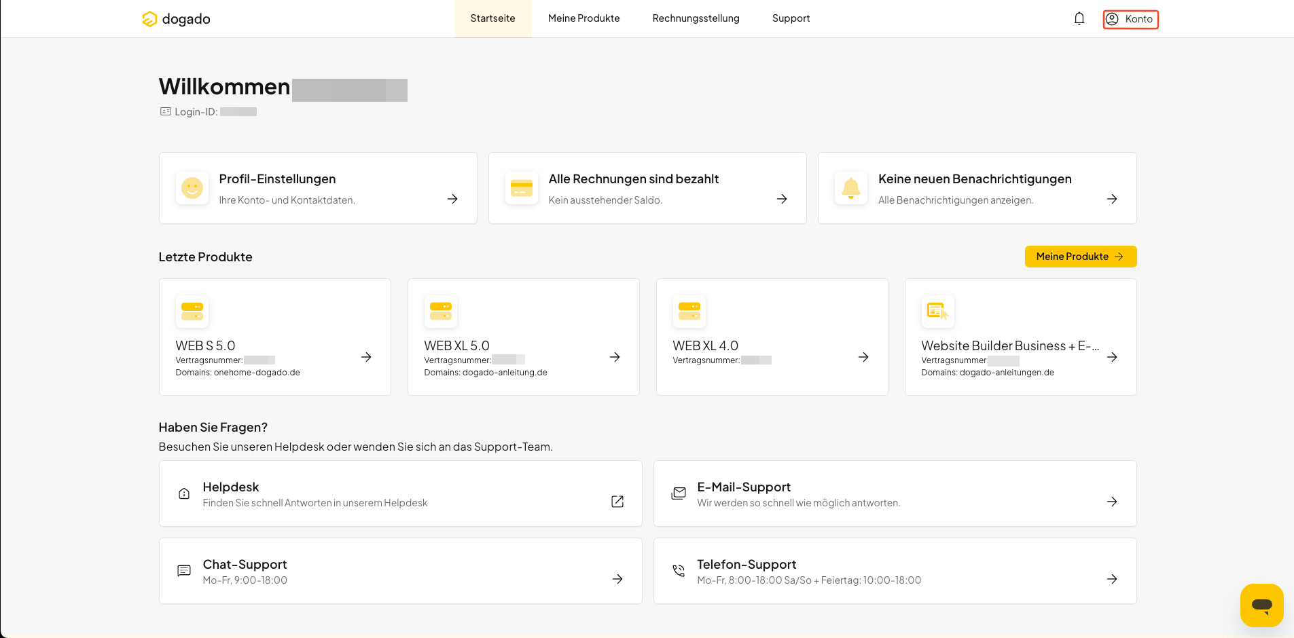Click the dogado logo in header
This screenshot has height=638, width=1294.
(176, 19)
